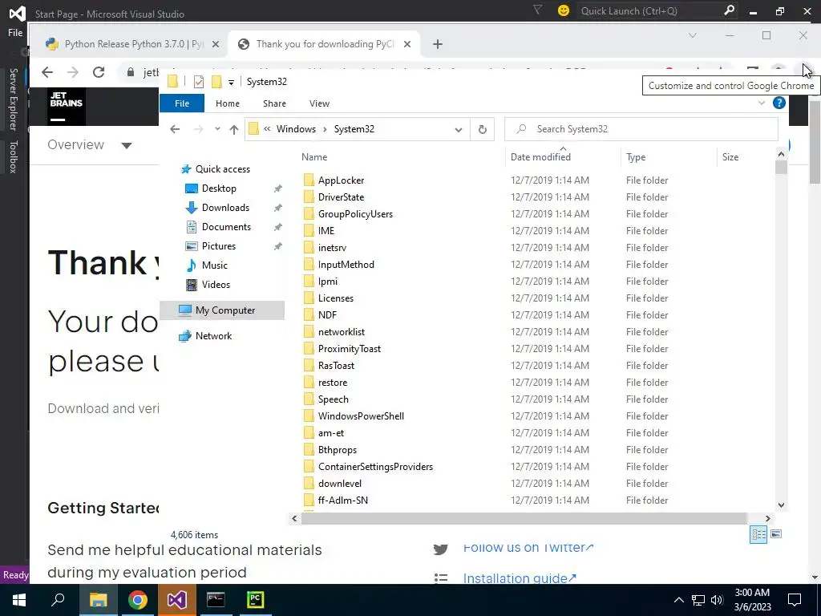Open Customize Quick Access Toolbar dropdown
This screenshot has height=616, width=821.
tap(231, 83)
